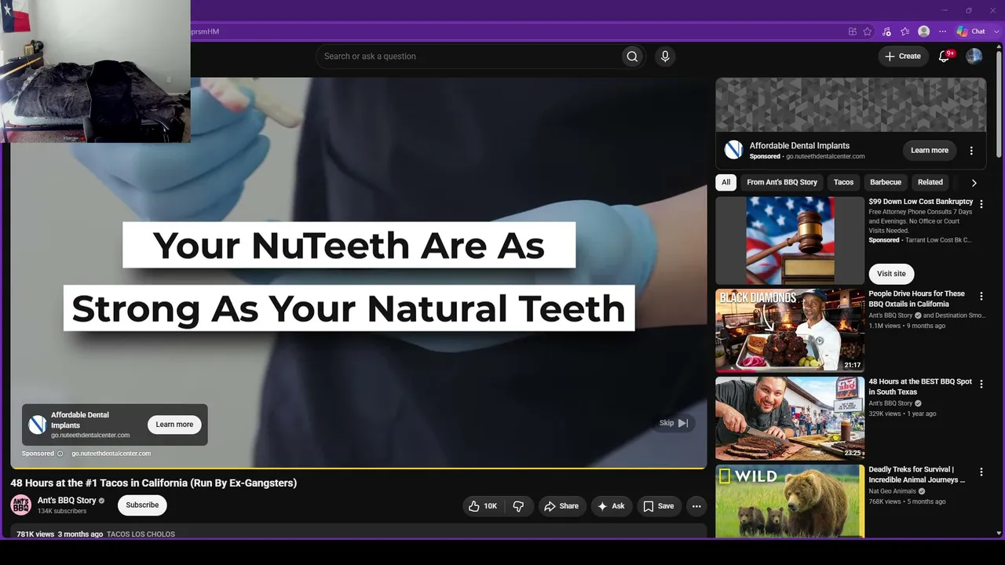Add this page to favorites star
Viewport: 1005px width, 565px height.
(x=868, y=31)
